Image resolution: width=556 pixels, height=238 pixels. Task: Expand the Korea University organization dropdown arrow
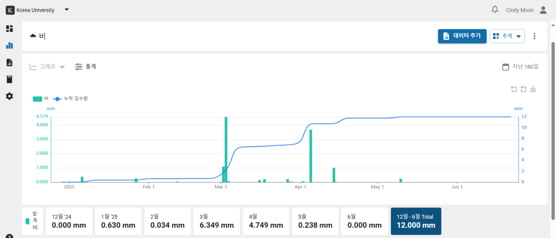pyautogui.click(x=67, y=10)
